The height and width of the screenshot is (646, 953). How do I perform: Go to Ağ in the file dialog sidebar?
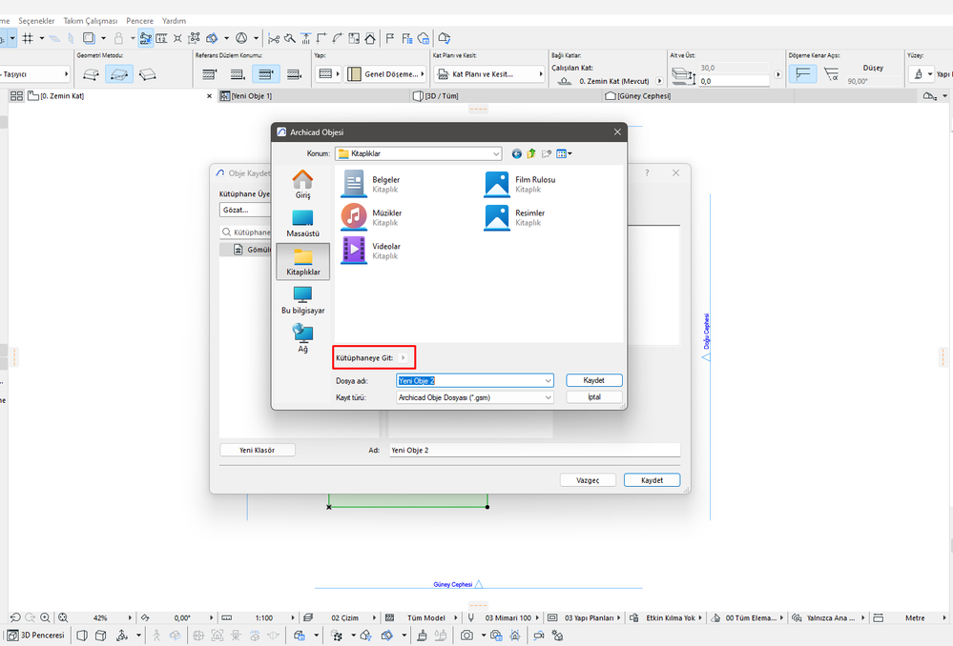[302, 338]
